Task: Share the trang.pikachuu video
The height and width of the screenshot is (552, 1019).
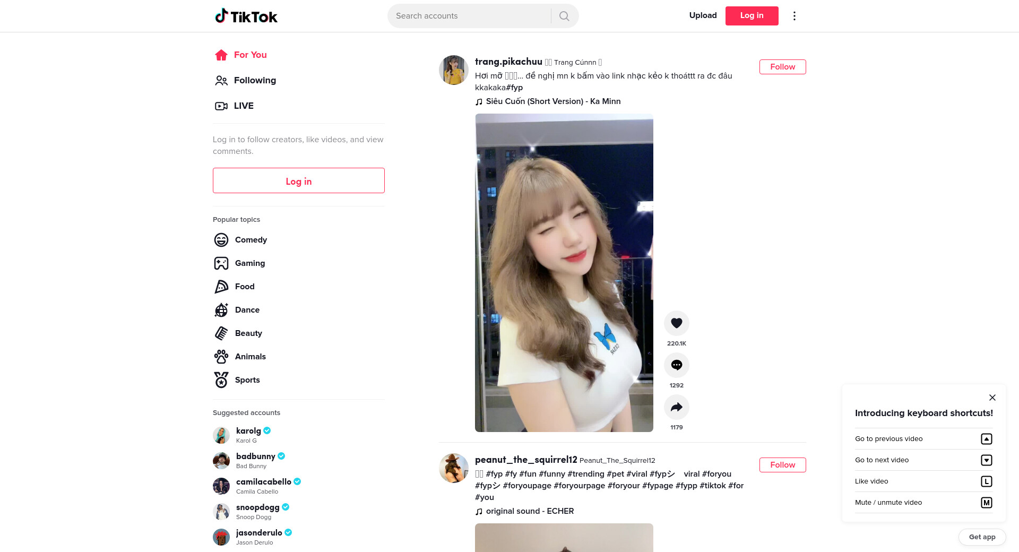Action: click(677, 407)
